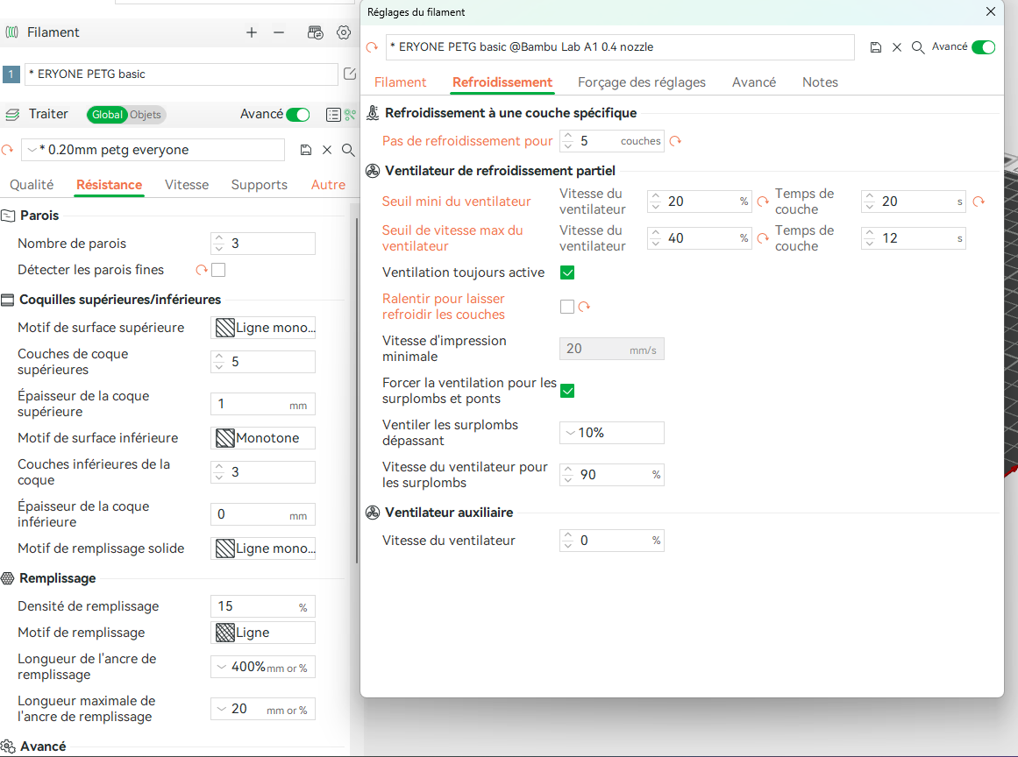Select Objets mode in Traiter
This screenshot has width=1018, height=757.
coord(146,115)
